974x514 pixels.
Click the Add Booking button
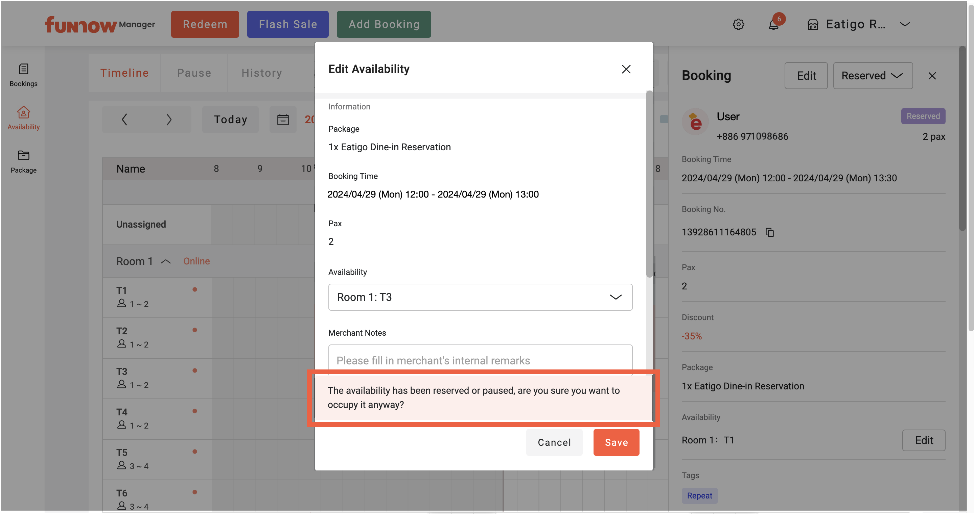tap(384, 24)
